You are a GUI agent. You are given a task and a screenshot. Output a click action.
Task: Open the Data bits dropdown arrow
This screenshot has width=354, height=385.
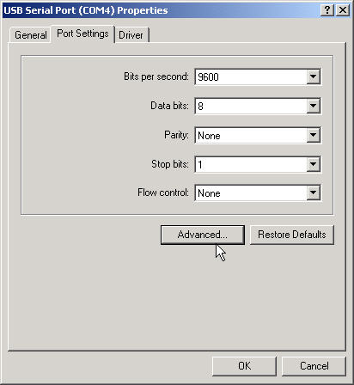313,106
